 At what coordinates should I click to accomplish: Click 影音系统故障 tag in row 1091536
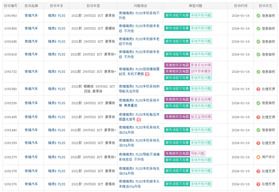click(x=201, y=100)
